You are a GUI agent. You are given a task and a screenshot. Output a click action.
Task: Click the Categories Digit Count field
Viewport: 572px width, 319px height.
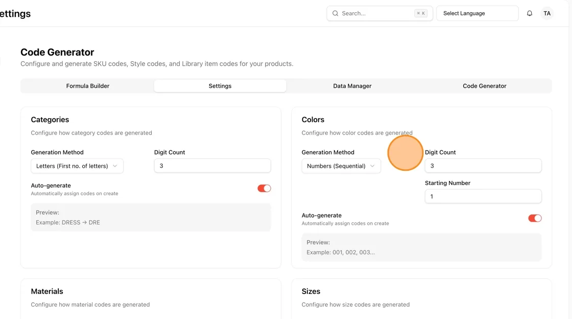212,166
